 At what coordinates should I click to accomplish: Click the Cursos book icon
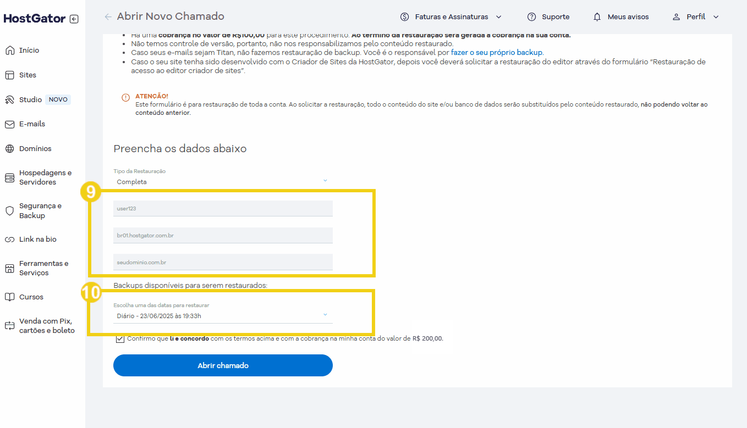coord(9,297)
